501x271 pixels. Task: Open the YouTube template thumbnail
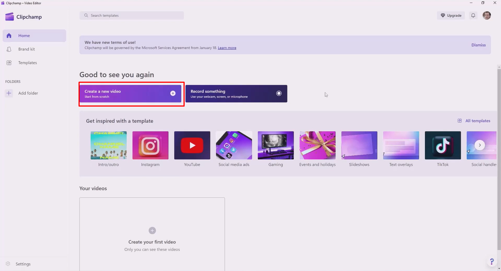point(192,145)
